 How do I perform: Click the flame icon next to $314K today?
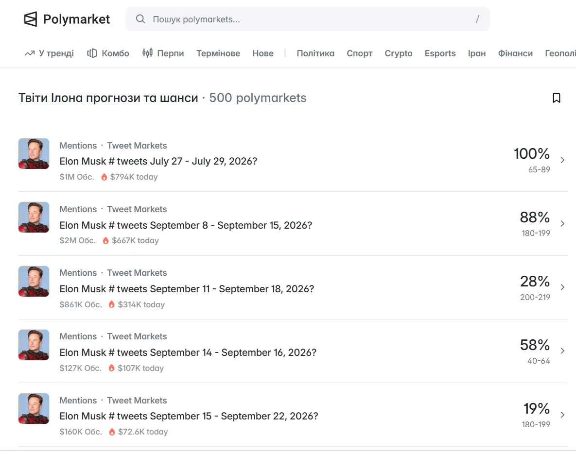tap(112, 304)
